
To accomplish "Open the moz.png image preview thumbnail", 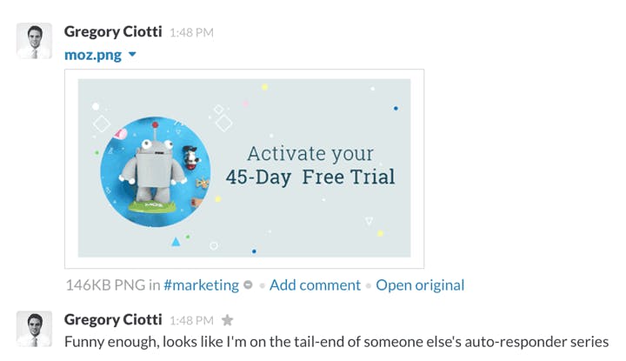I will 244,168.
